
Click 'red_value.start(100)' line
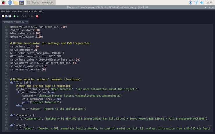[x=25, y=30]
